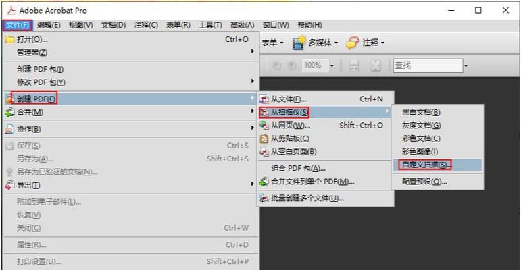Choose 自定义扫描(S)... option
Screen dimensions: 521x270
438,165
